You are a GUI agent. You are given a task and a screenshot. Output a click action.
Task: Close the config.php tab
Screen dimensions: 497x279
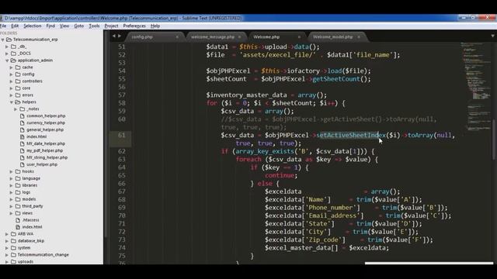click(177, 37)
